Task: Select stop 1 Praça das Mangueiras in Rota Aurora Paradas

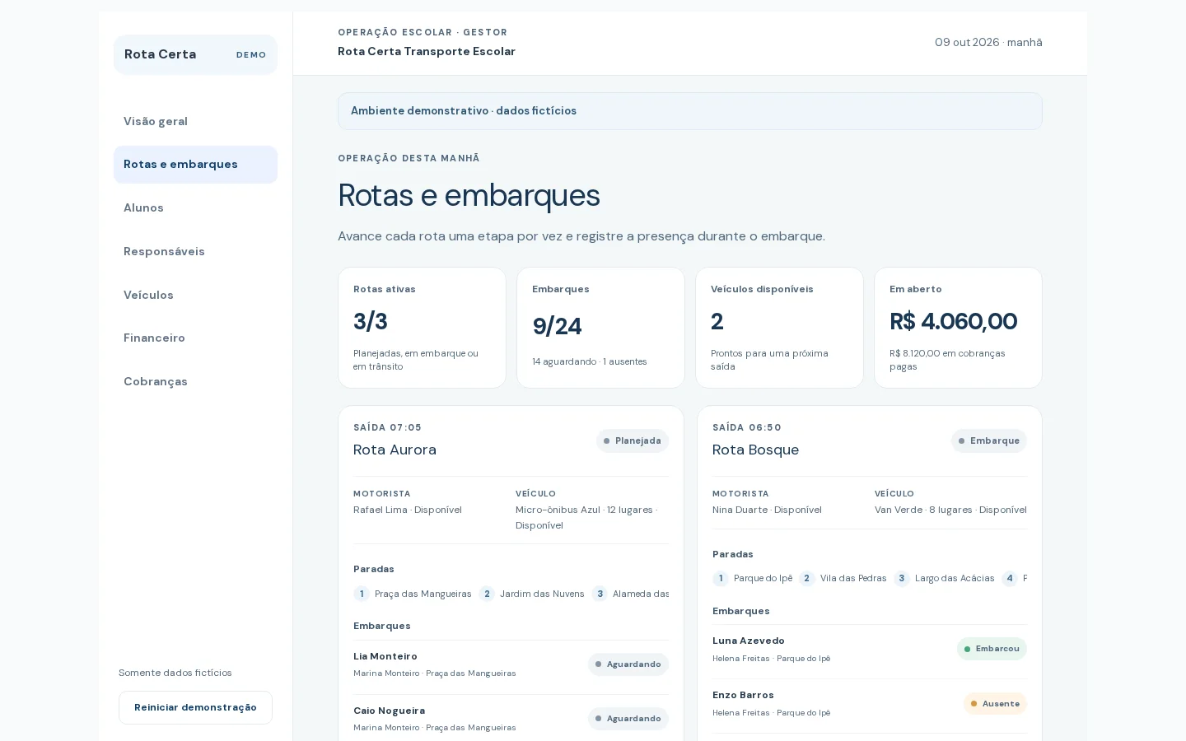Action: click(413, 594)
